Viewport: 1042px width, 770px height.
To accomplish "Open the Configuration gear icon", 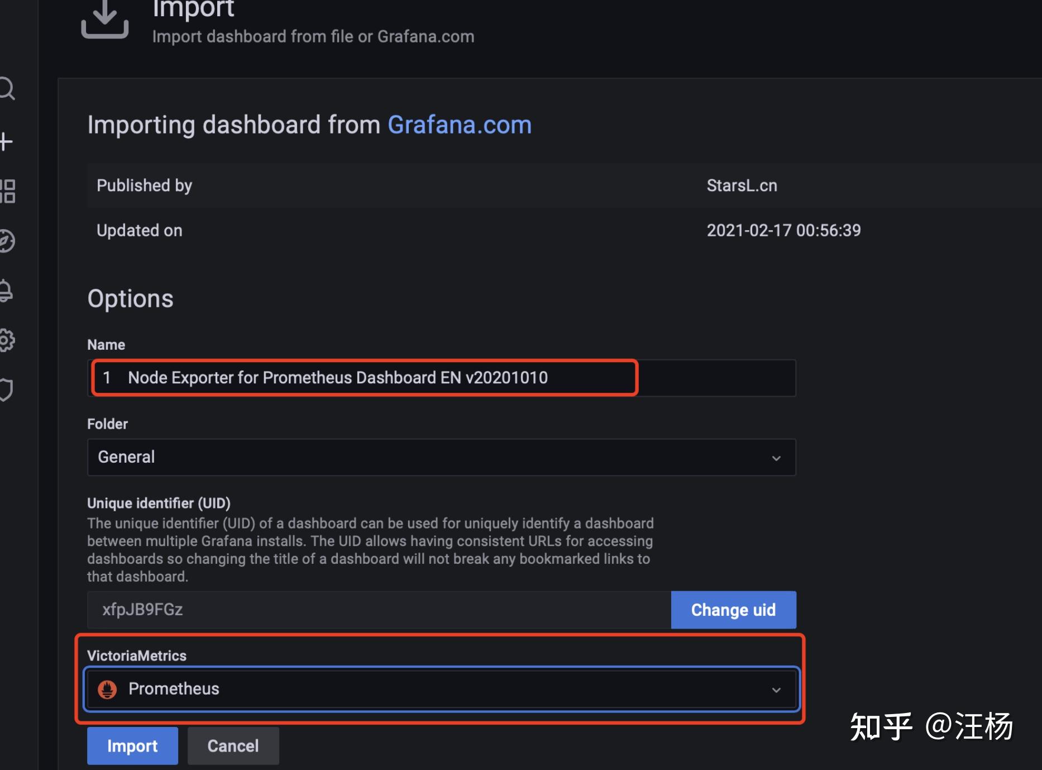I will pyautogui.click(x=7, y=340).
